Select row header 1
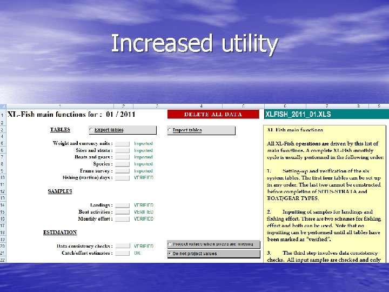The width and height of the screenshot is (389, 292). click(2, 115)
